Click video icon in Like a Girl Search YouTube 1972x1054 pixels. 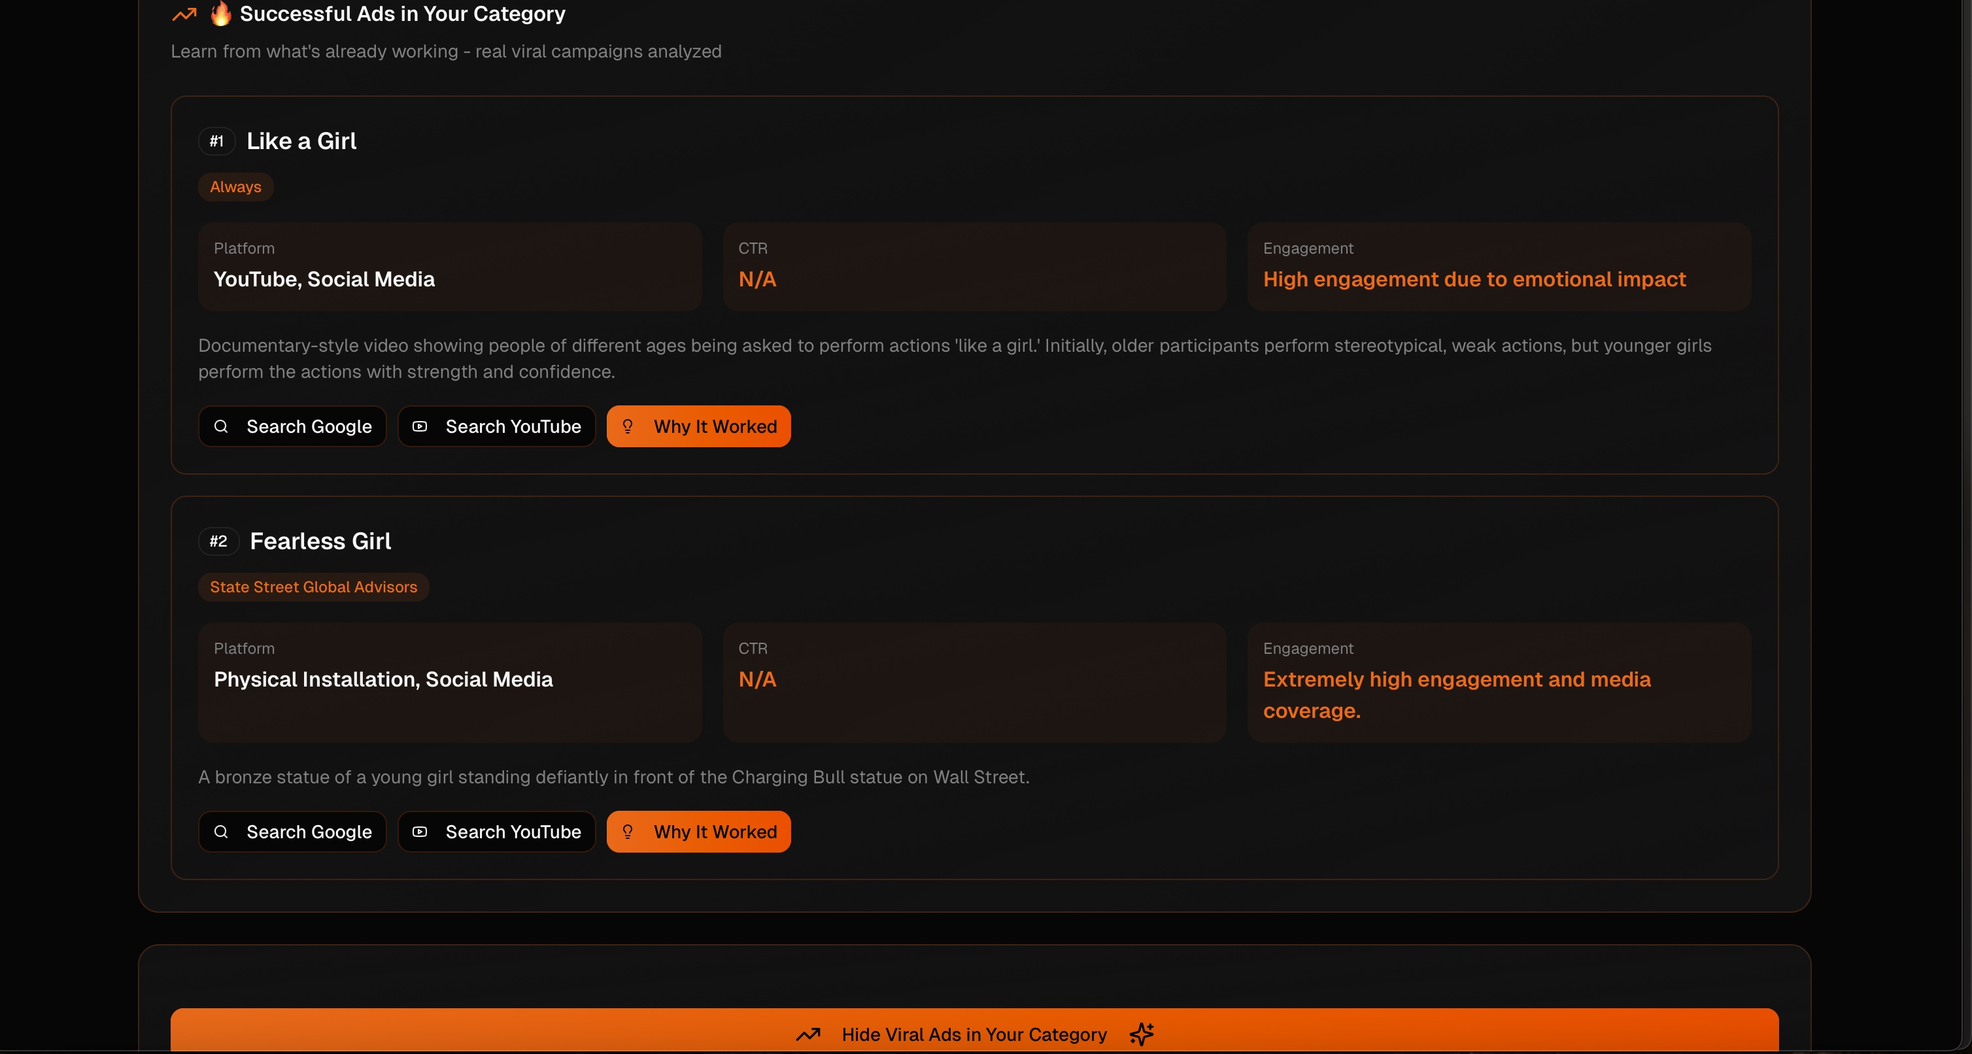click(x=420, y=426)
